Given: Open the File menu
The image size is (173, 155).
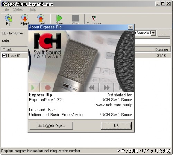Looking at the screenshot, I should tap(6, 9).
